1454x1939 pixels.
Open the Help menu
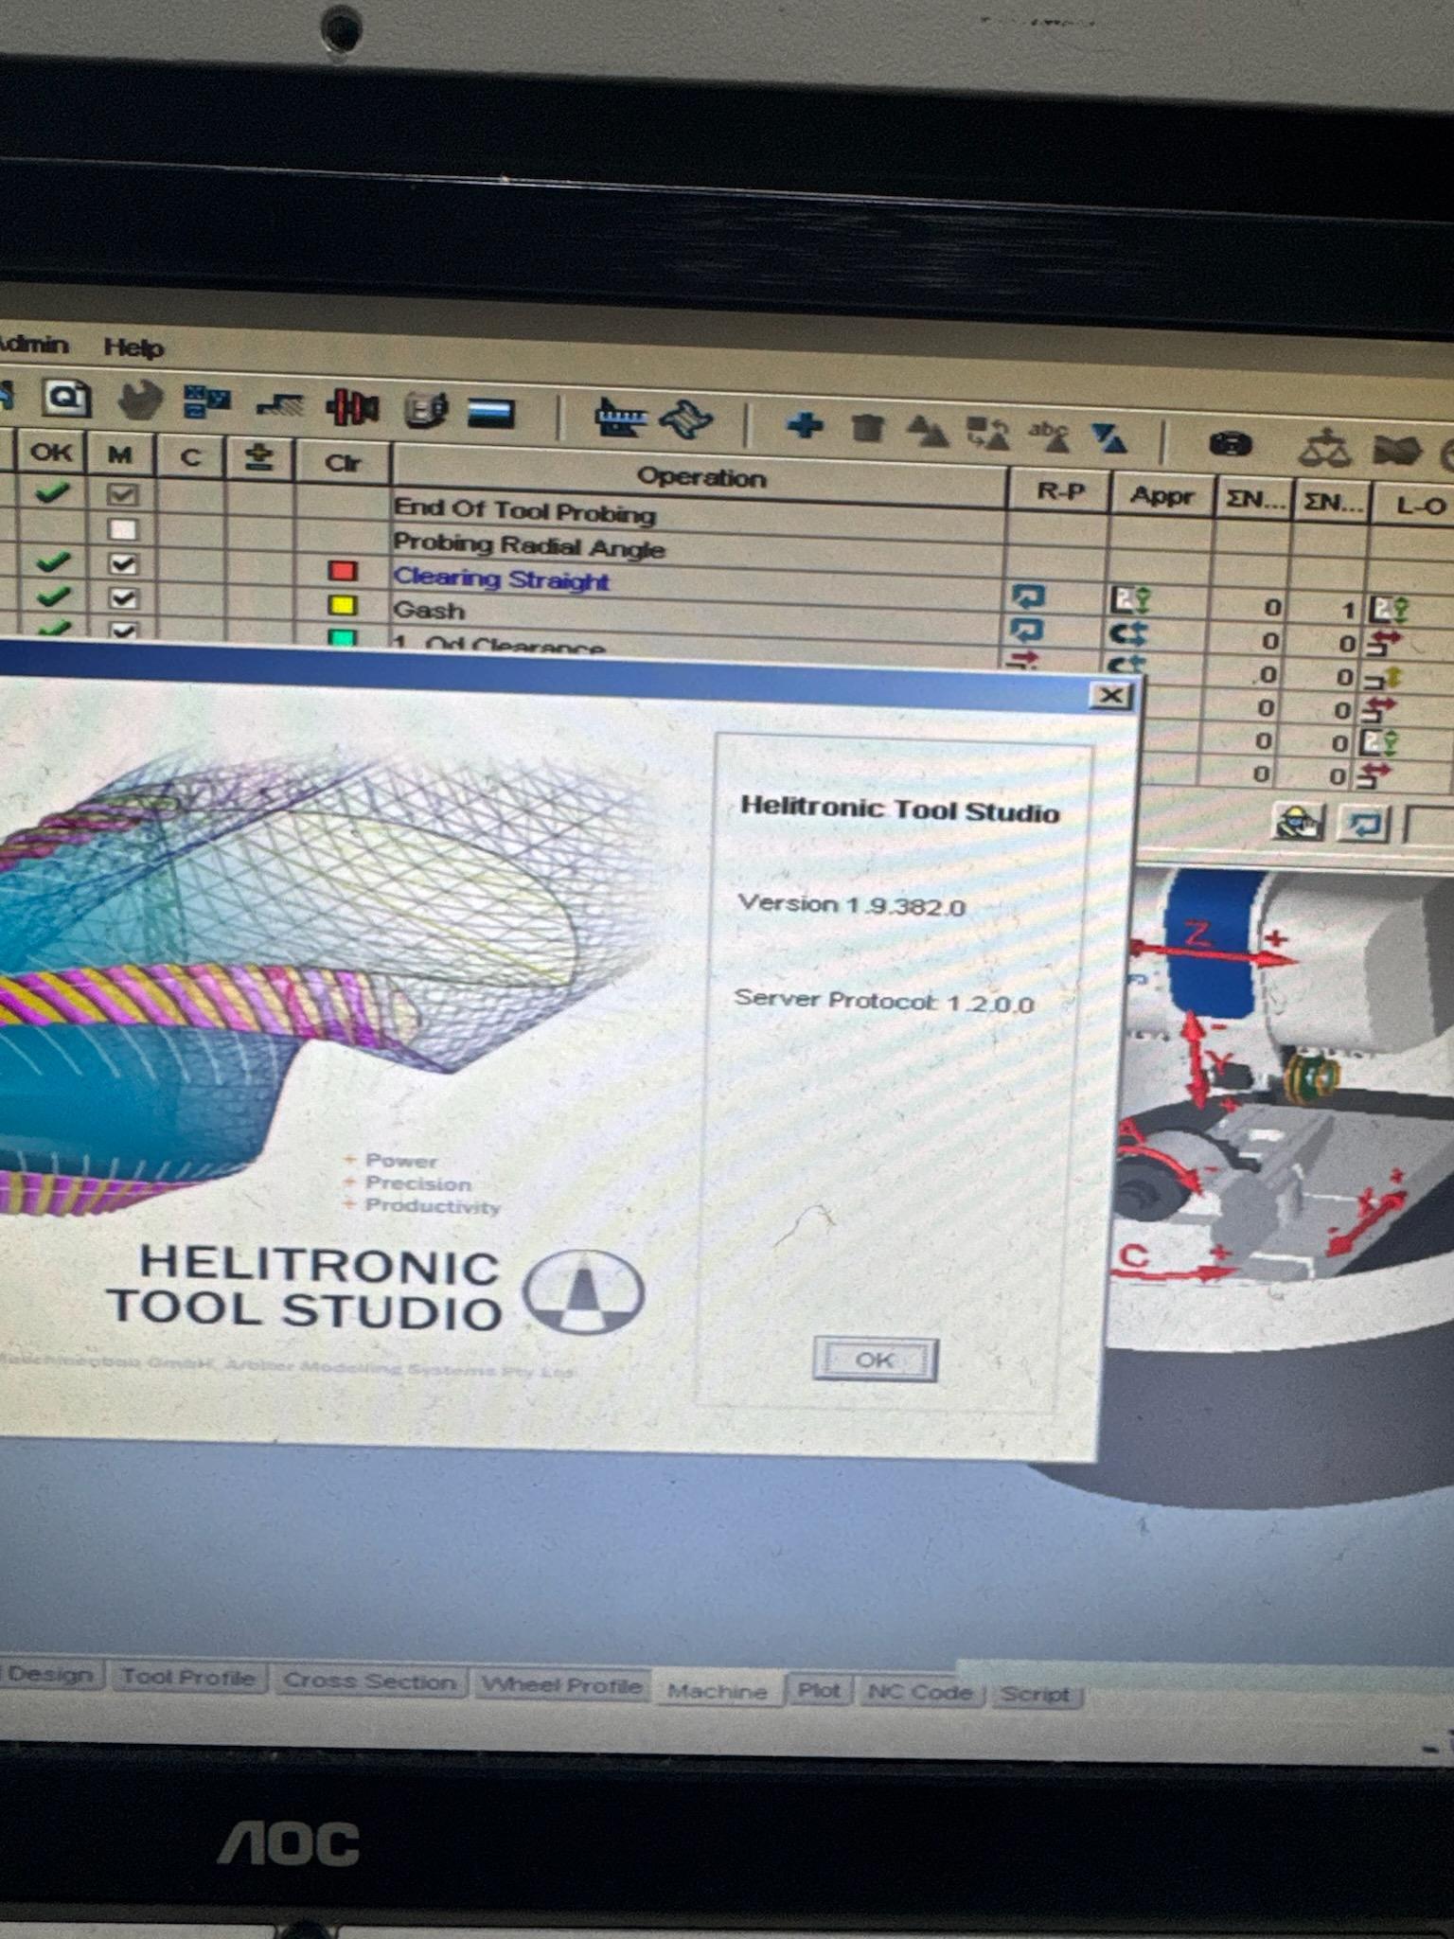coord(133,347)
